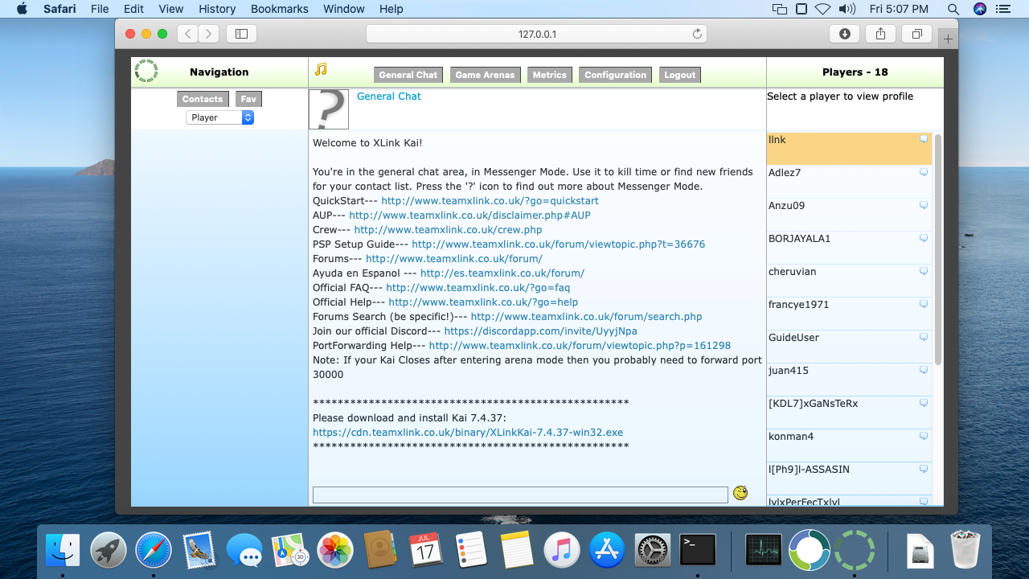The width and height of the screenshot is (1029, 579).
Task: Open Safari downloads button in toolbar
Action: pyautogui.click(x=845, y=34)
